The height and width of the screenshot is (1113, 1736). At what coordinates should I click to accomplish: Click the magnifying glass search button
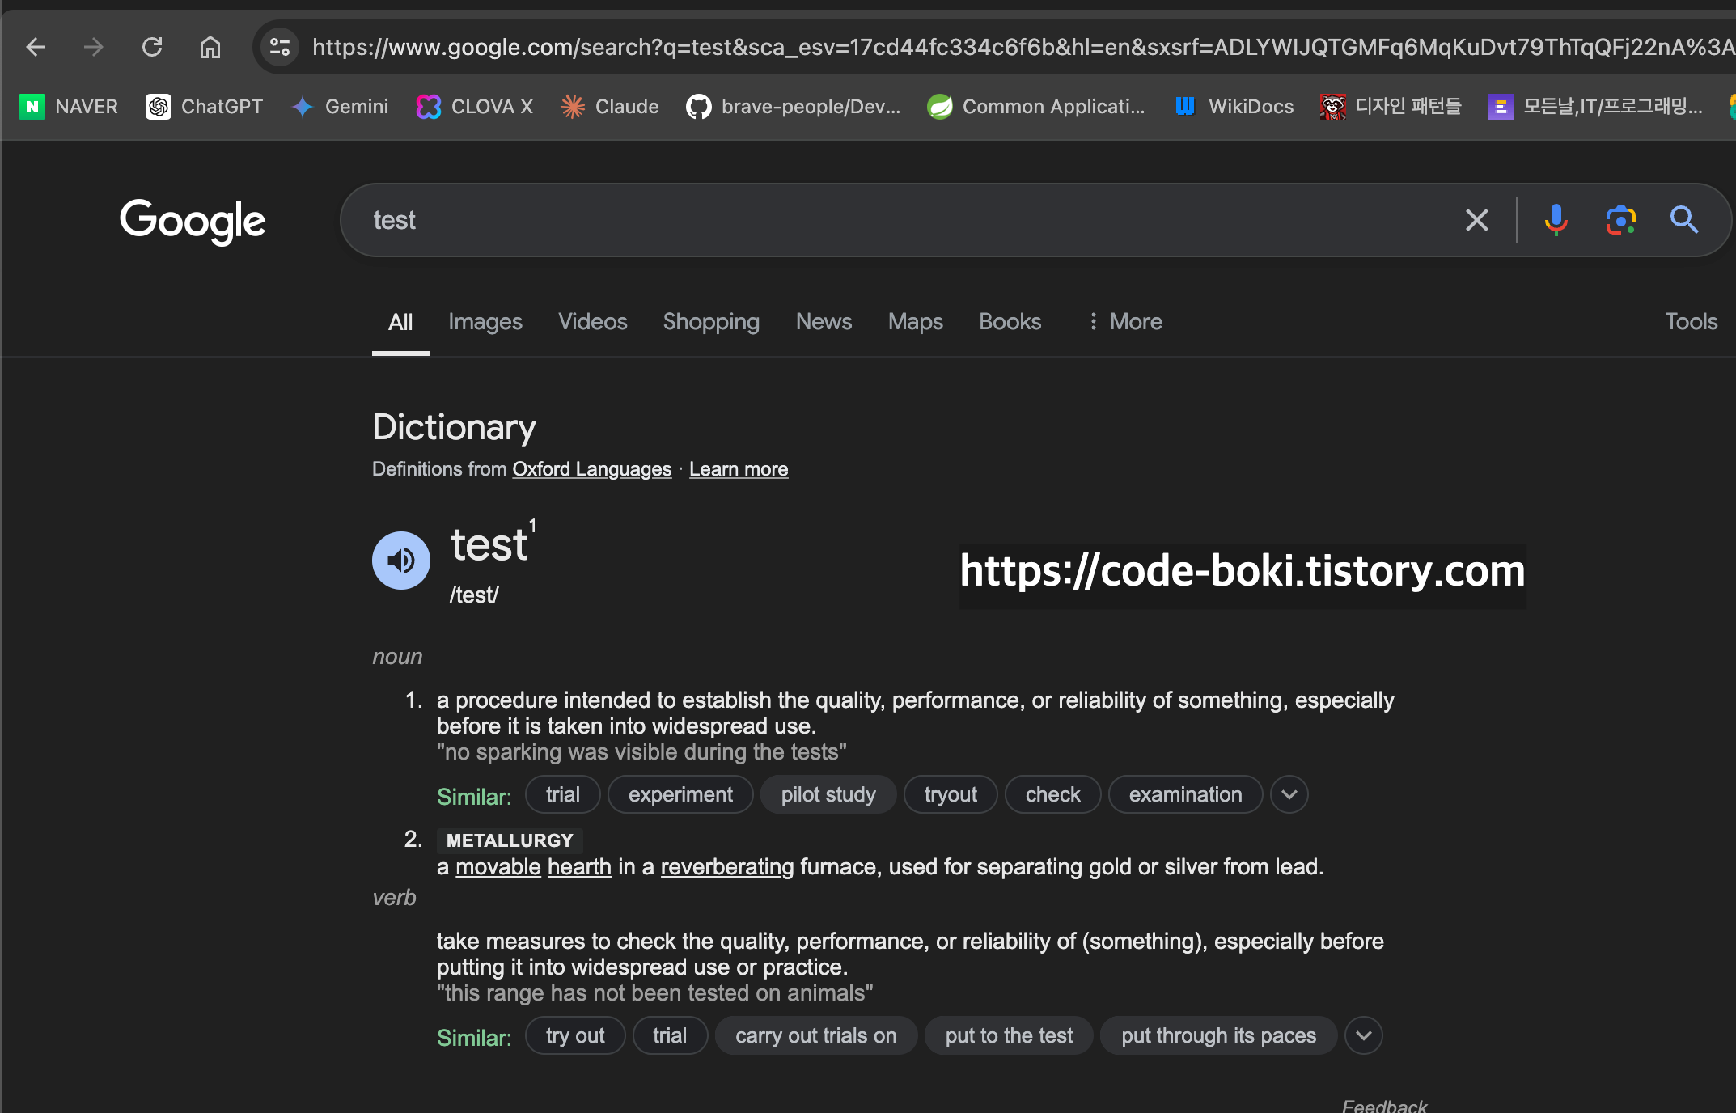click(x=1683, y=220)
